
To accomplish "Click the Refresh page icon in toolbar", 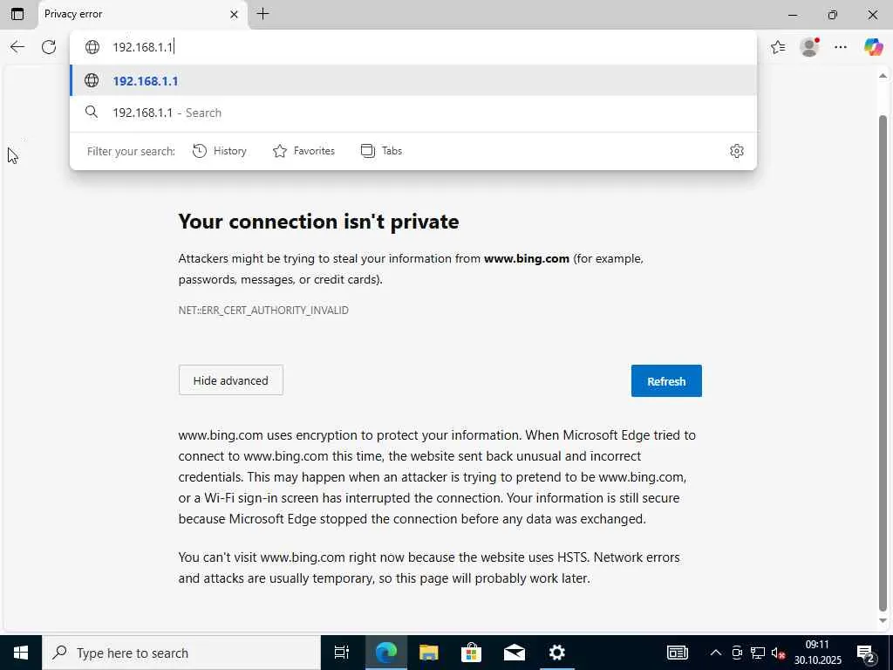I will [x=49, y=47].
